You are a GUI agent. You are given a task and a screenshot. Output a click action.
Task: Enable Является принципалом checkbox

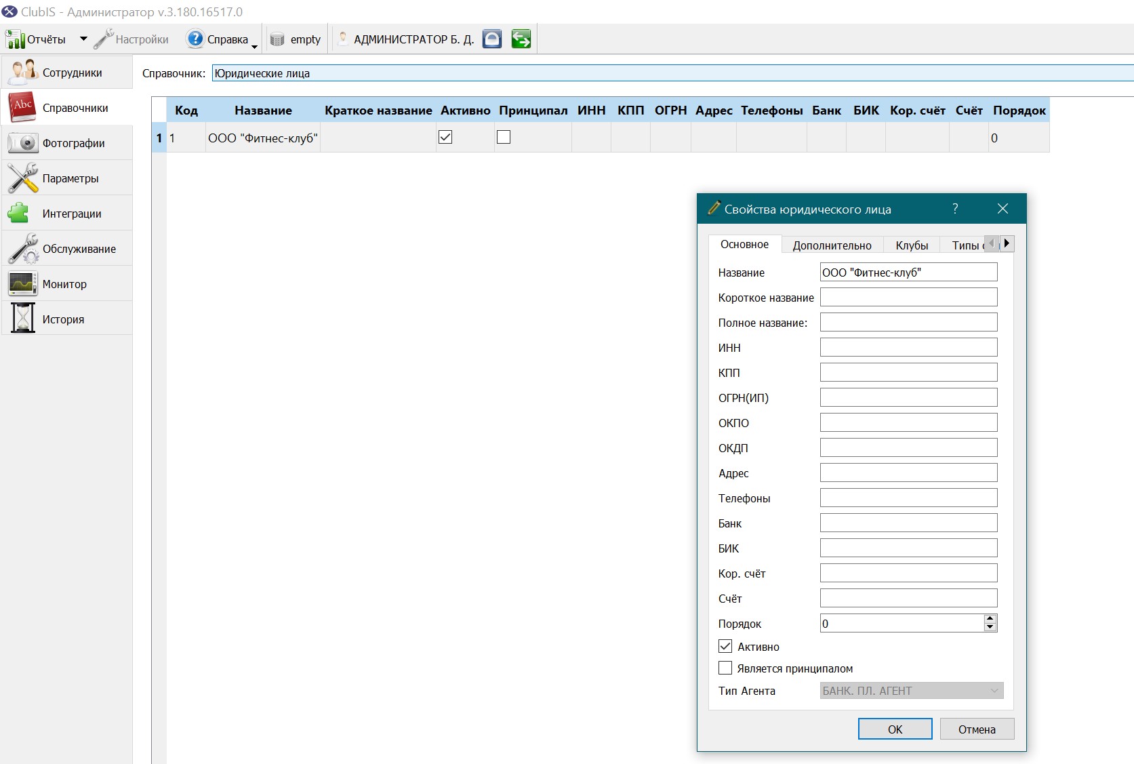tap(725, 668)
